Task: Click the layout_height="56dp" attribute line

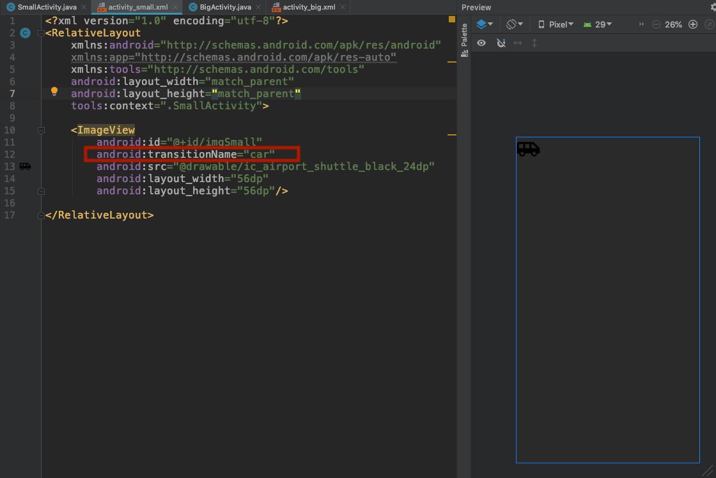Action: tap(192, 191)
